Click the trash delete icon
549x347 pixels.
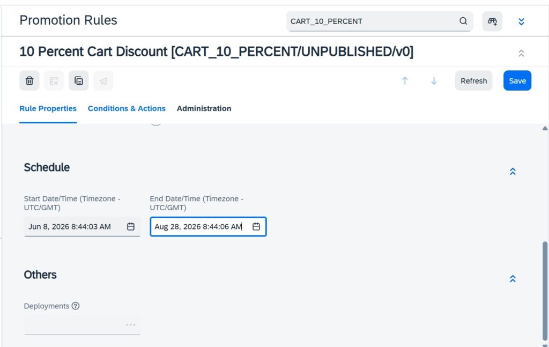coord(29,81)
